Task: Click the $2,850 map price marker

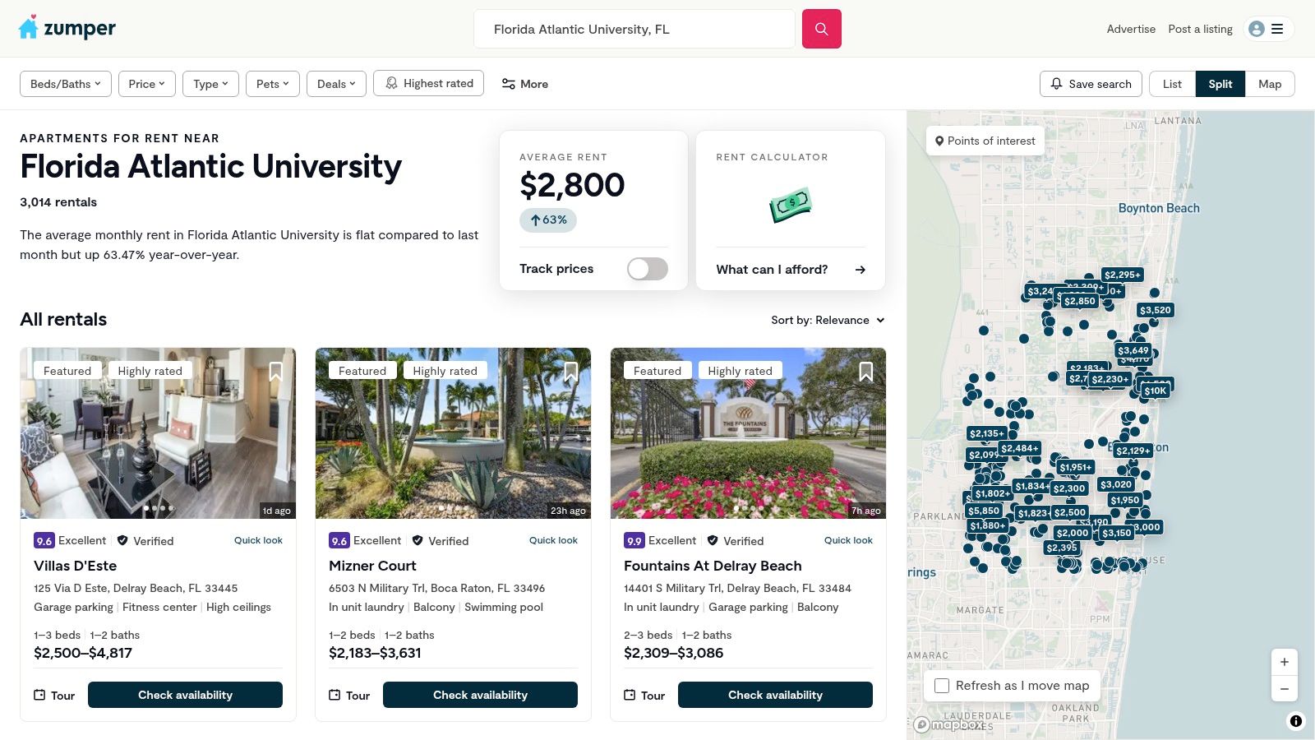Action: pos(1080,301)
